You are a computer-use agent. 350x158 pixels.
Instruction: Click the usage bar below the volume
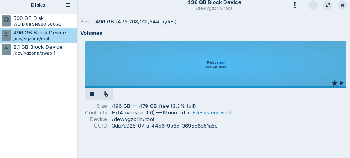[x=215, y=87]
